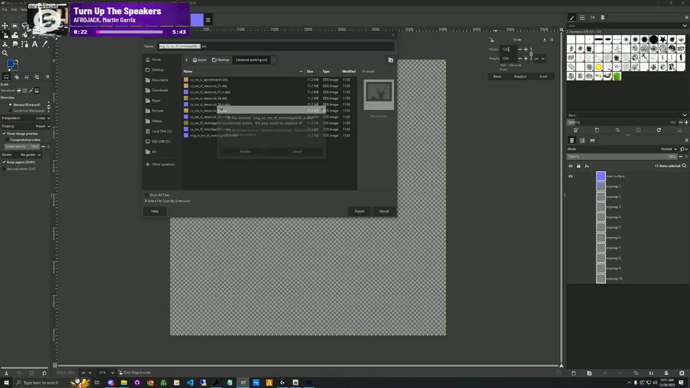Open the Images tab icon
Screen dimensions: 690x388
click(37, 77)
